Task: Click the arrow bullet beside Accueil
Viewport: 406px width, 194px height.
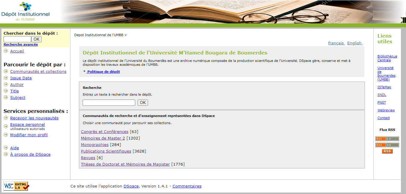Action: click(x=6, y=51)
